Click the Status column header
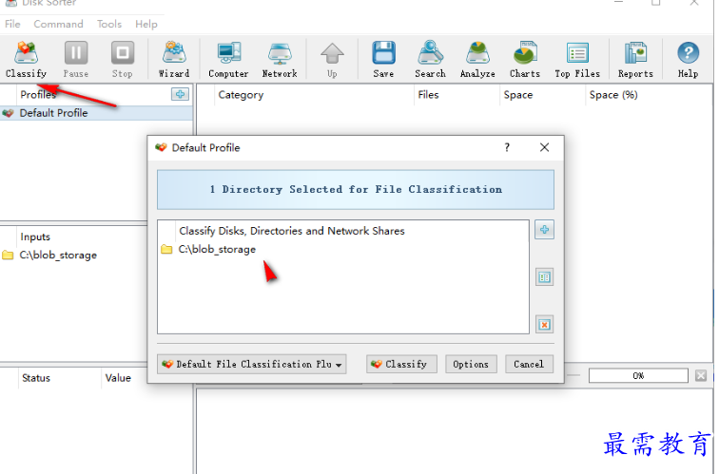Viewport: 719px width, 474px height. point(59,378)
